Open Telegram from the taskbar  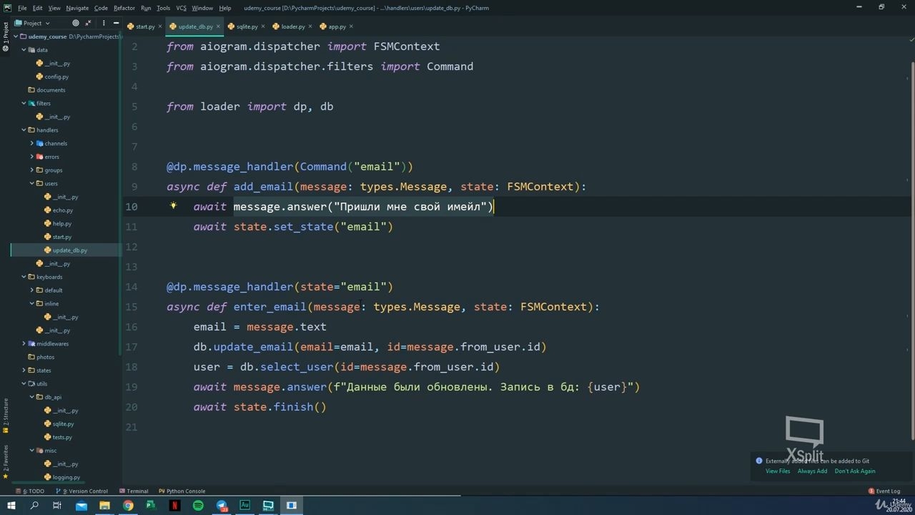coord(222,506)
